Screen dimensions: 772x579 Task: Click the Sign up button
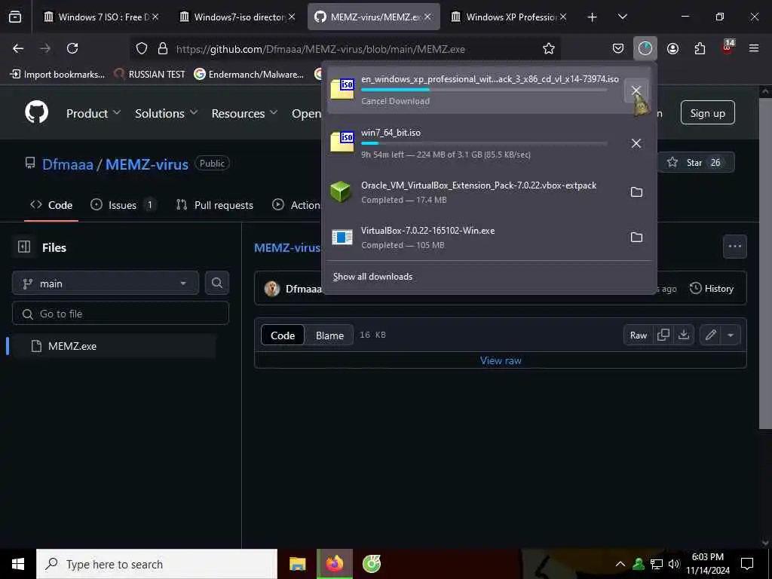pyautogui.click(x=707, y=113)
